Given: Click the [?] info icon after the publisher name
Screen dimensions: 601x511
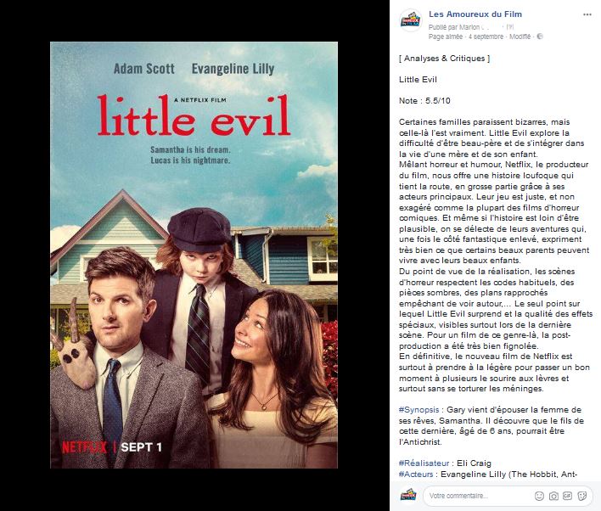Looking at the screenshot, I should click(x=510, y=27).
